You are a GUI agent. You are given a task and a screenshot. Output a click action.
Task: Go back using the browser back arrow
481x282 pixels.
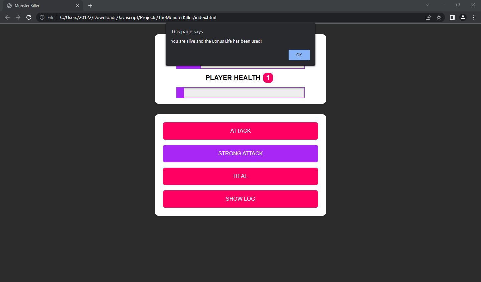click(7, 17)
